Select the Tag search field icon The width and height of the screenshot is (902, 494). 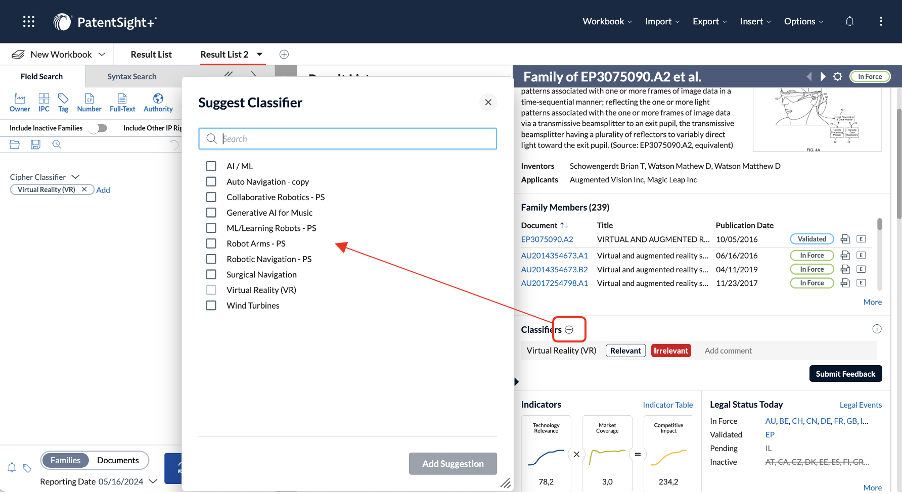(63, 103)
